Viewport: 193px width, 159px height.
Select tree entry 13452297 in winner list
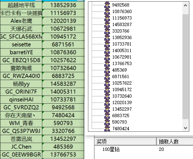pyautogui.click(x=122, y=109)
